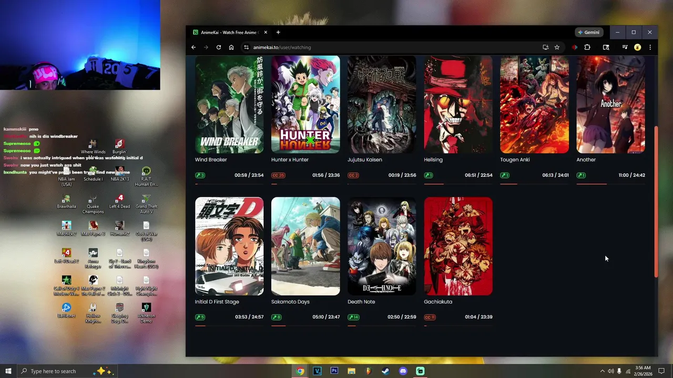
Task: Show hidden system tray icons
Action: point(602,371)
